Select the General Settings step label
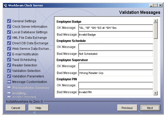166x117 pixels. (x=24, y=21)
